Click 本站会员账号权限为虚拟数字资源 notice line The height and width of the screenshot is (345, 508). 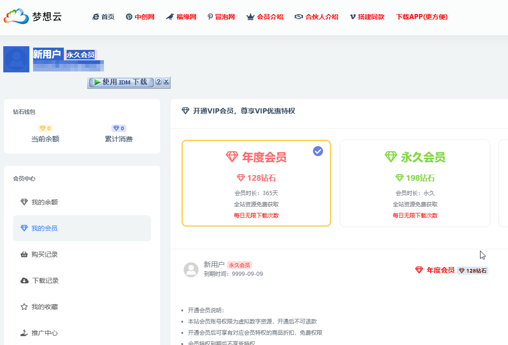point(253,321)
